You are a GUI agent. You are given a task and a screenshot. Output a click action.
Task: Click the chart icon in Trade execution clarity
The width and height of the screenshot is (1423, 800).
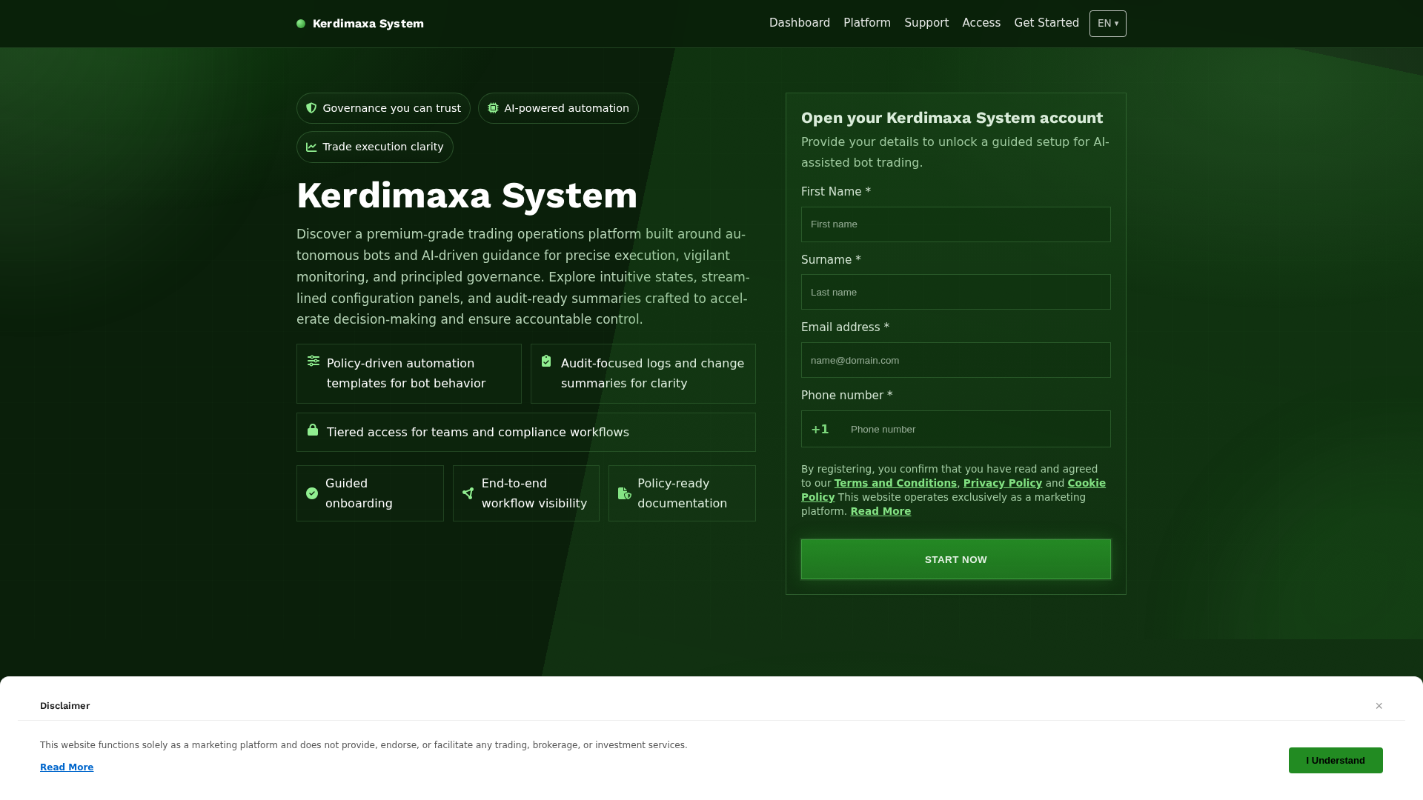click(311, 147)
